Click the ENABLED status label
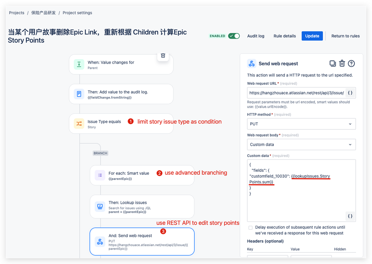The height and width of the screenshot is (264, 372). tap(217, 36)
